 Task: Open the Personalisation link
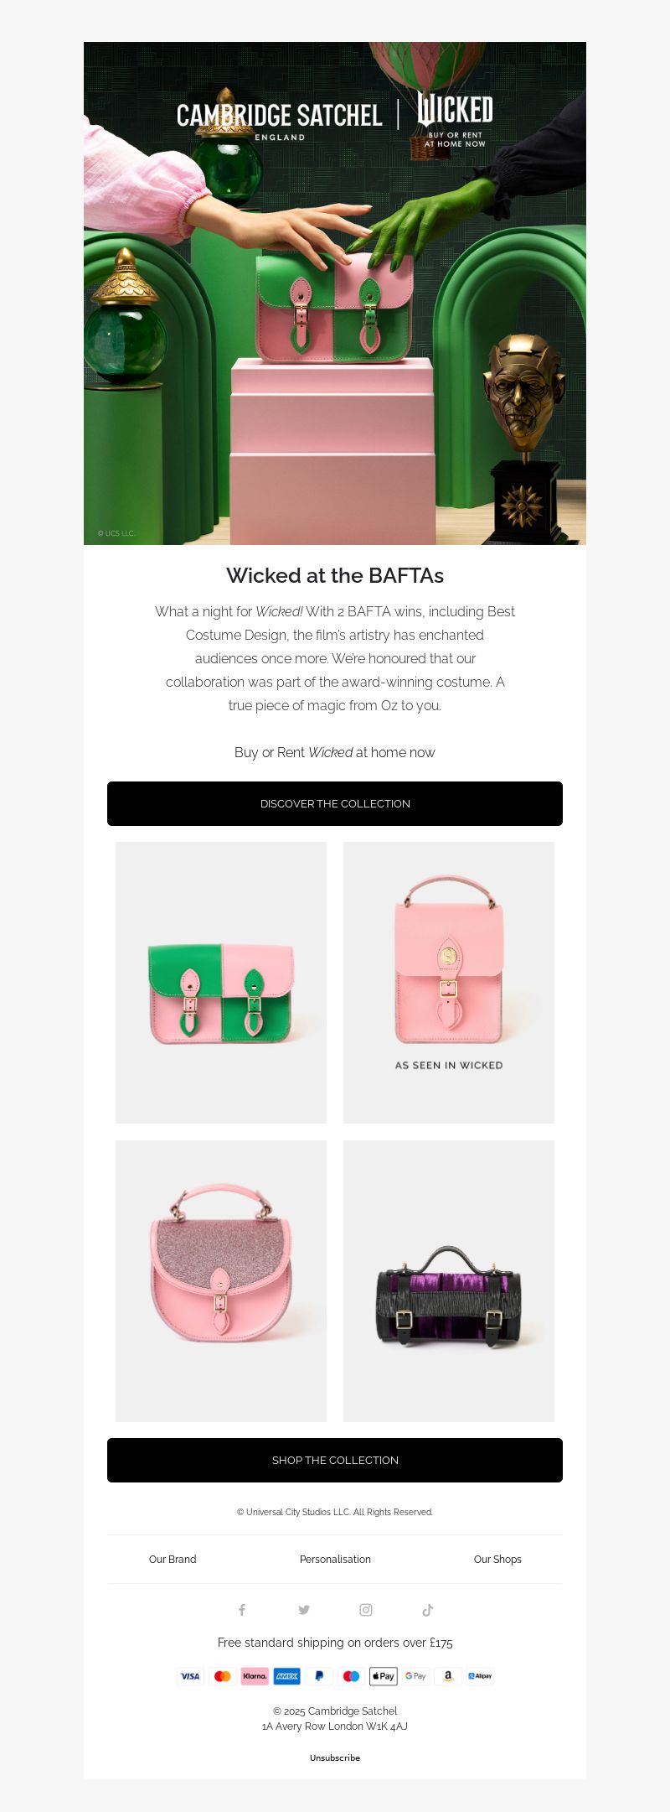click(335, 1560)
